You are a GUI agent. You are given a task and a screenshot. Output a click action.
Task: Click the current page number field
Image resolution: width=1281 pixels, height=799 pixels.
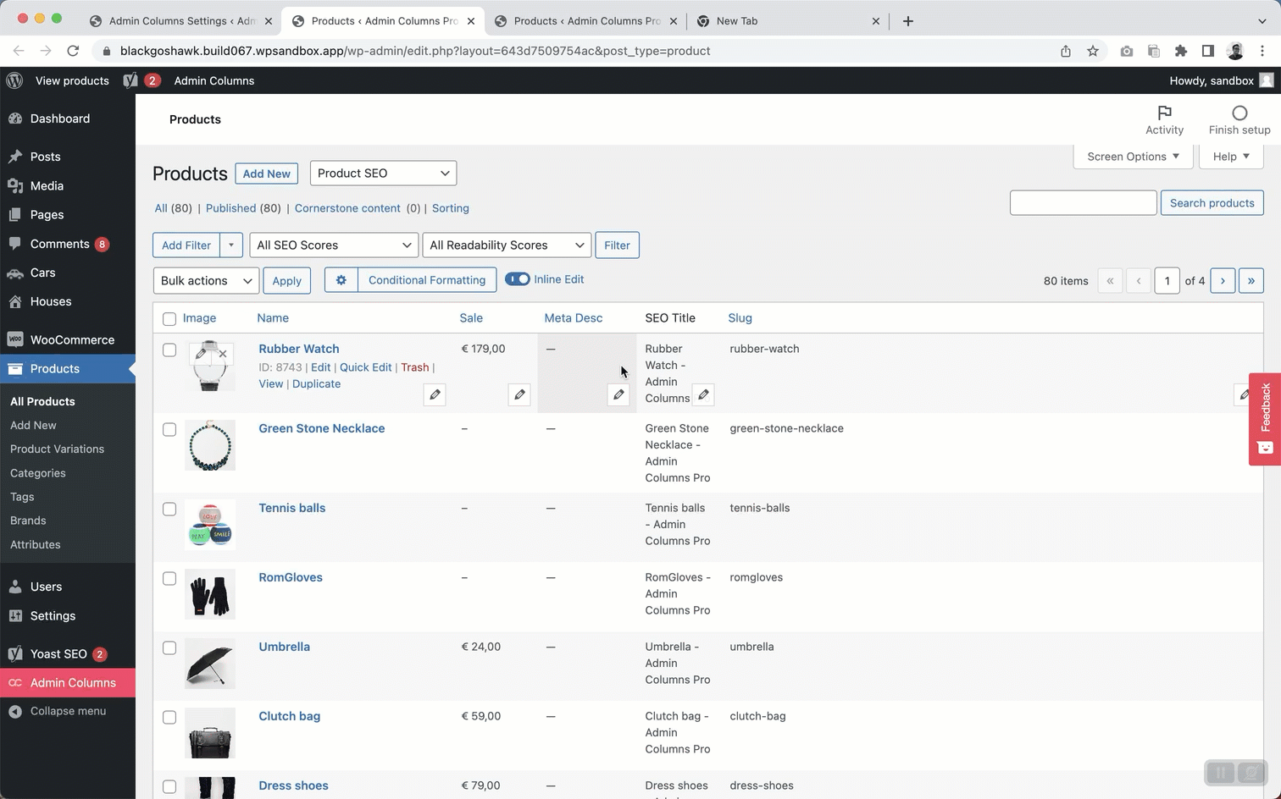(x=1167, y=281)
